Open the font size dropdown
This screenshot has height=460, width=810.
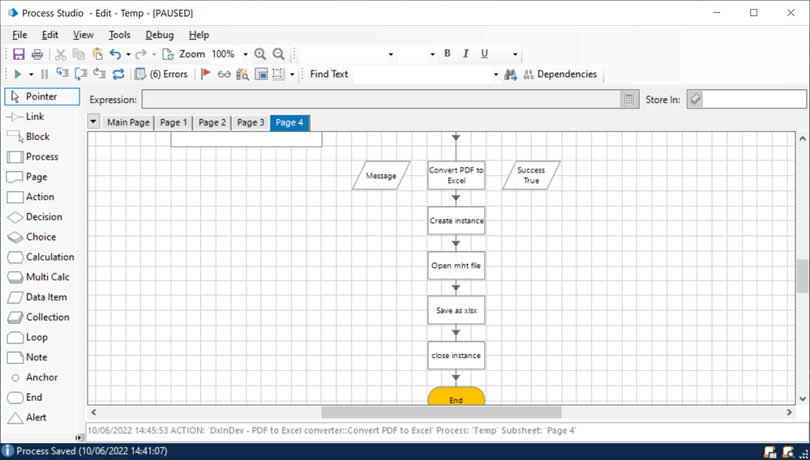pyautogui.click(x=432, y=54)
